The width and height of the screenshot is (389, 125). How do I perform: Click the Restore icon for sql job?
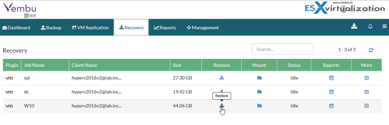(222, 78)
